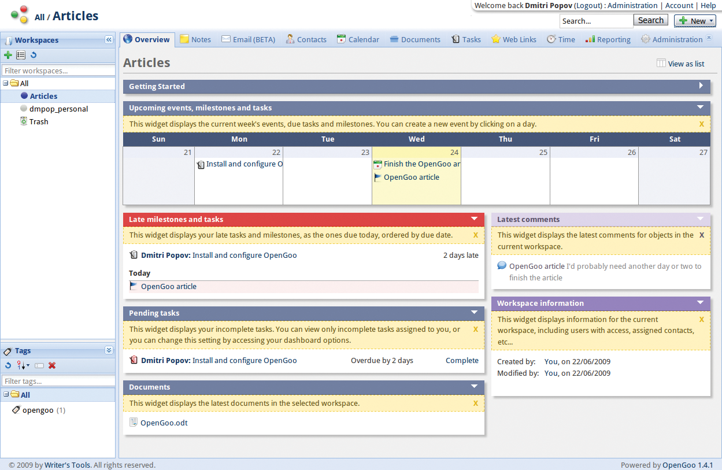
Task: Open the tag sort order dropdown
Action: tap(23, 365)
